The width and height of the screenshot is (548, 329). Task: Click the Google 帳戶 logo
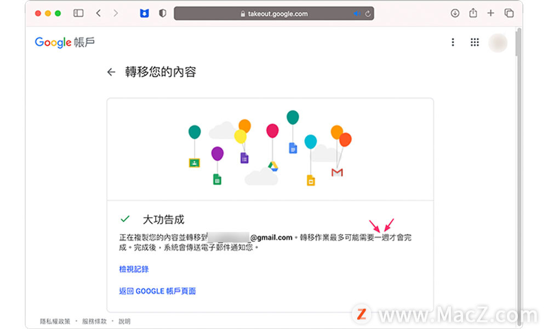pyautogui.click(x=65, y=42)
